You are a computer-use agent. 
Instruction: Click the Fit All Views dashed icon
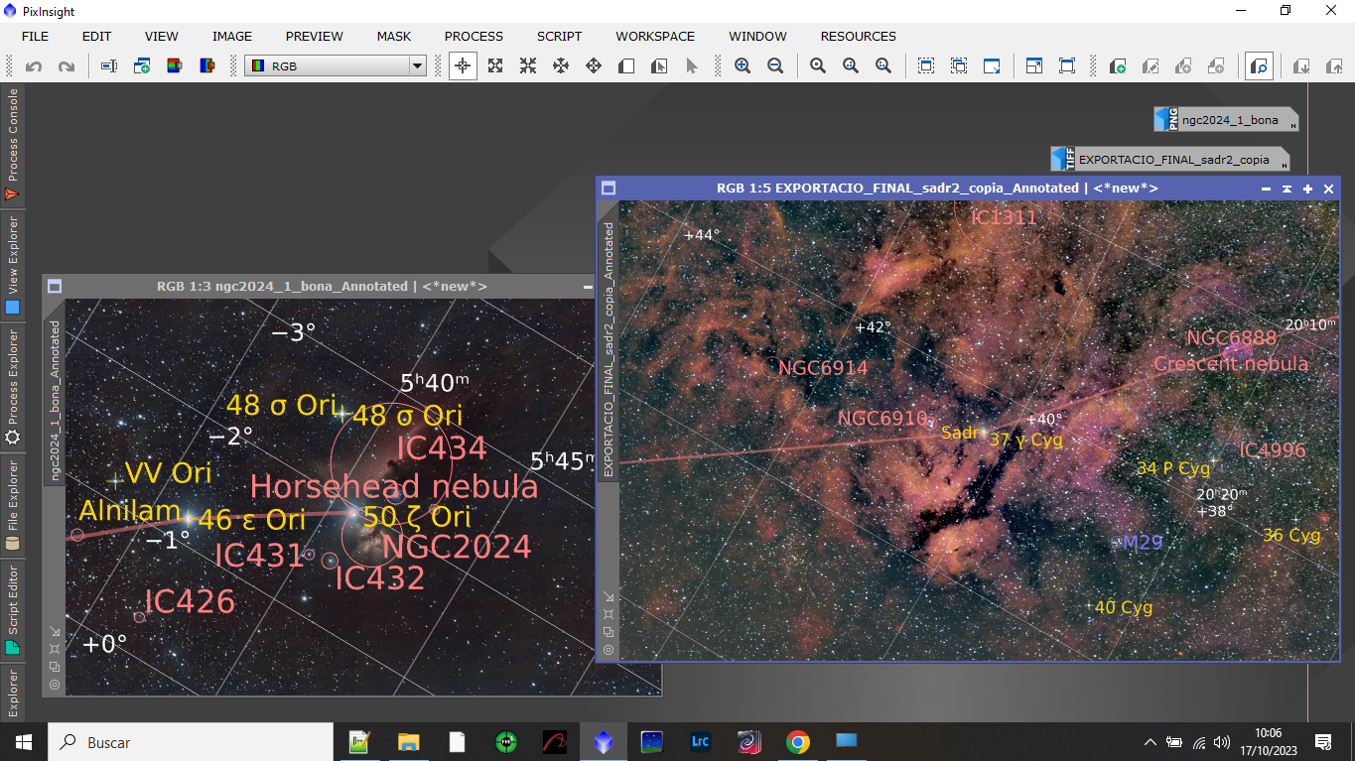pos(959,66)
